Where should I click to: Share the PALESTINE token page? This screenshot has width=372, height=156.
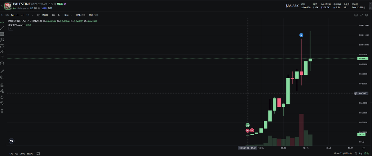[55, 4]
